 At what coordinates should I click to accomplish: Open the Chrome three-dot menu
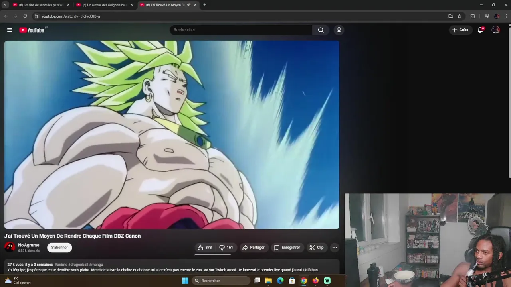pos(506,16)
